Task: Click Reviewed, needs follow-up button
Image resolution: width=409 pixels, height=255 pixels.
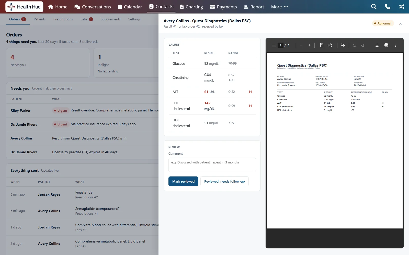Action: 224,181
